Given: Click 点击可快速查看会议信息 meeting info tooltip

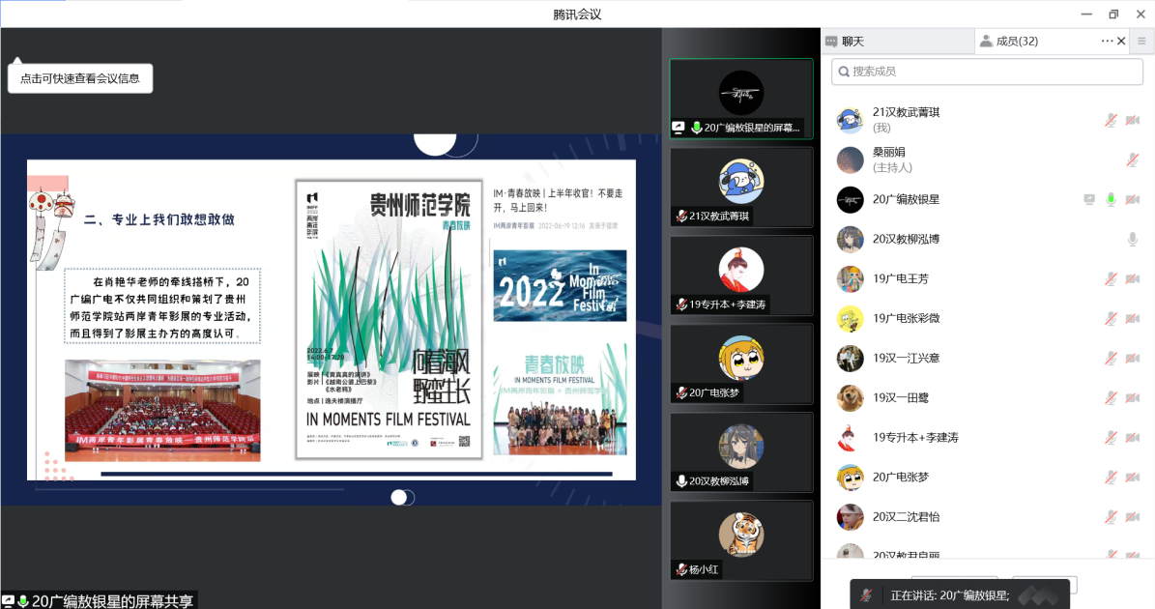Looking at the screenshot, I should click(x=80, y=78).
